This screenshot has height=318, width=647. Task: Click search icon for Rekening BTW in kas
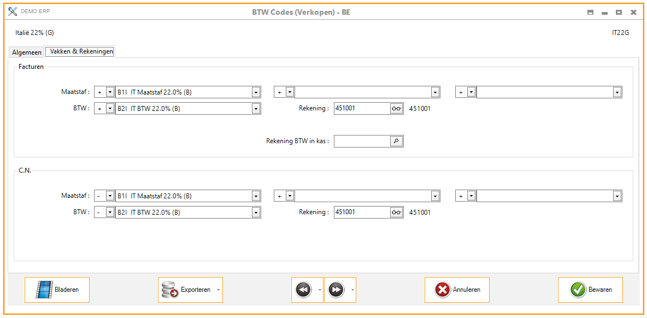coord(396,142)
